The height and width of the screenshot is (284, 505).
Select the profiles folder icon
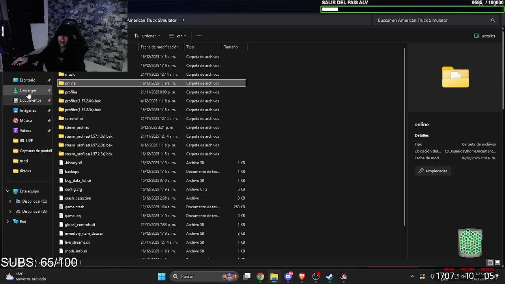pos(61,92)
